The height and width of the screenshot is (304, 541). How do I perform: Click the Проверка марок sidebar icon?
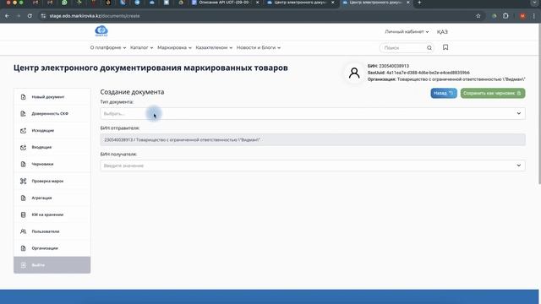click(x=23, y=181)
